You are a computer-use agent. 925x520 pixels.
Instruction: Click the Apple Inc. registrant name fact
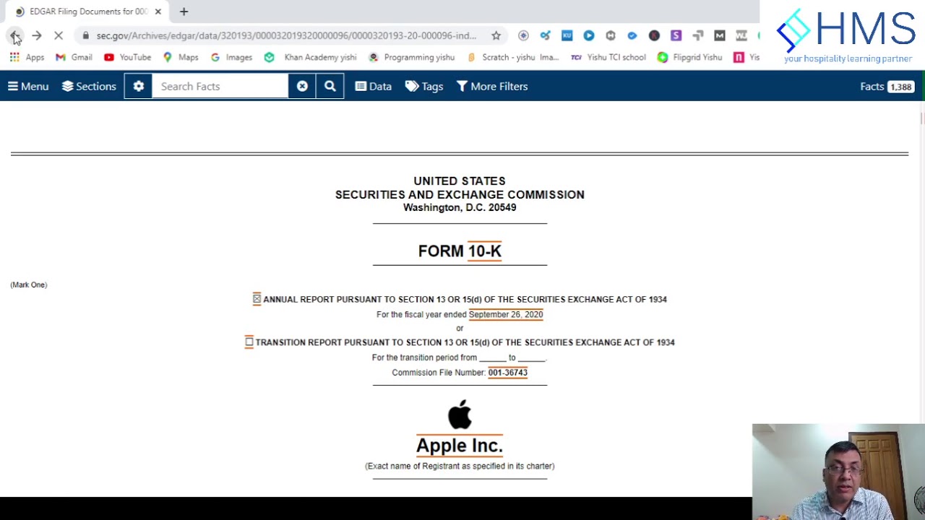tap(460, 446)
